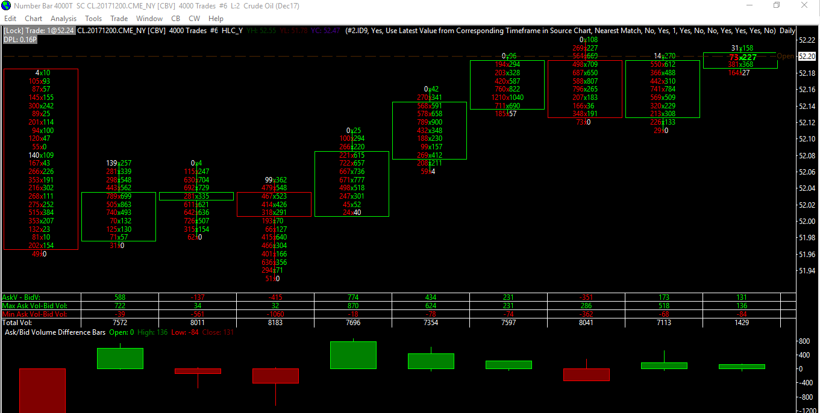Click the 'Open' line label near 52.20

coord(785,57)
